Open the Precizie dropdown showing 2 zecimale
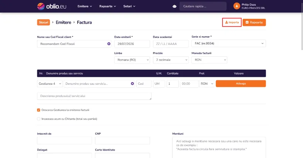Screen dimensions: 303x158 pyautogui.click(x=171, y=60)
